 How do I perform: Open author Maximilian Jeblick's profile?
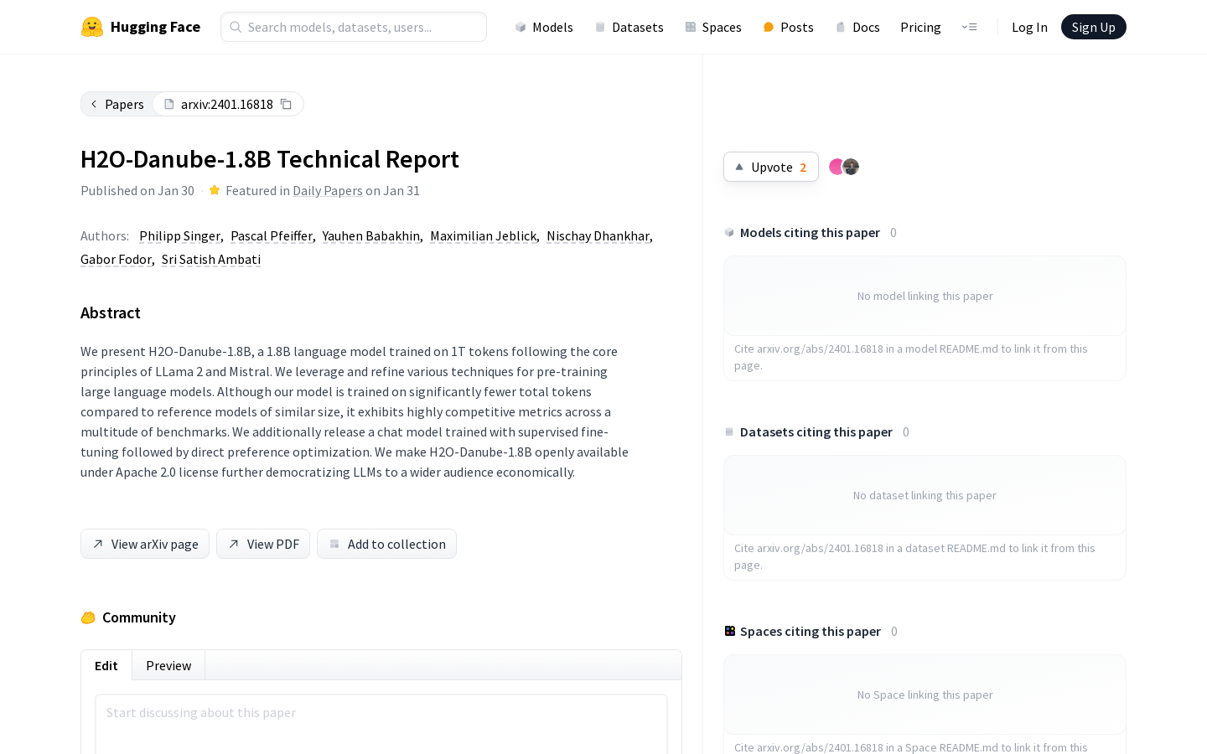click(x=484, y=235)
